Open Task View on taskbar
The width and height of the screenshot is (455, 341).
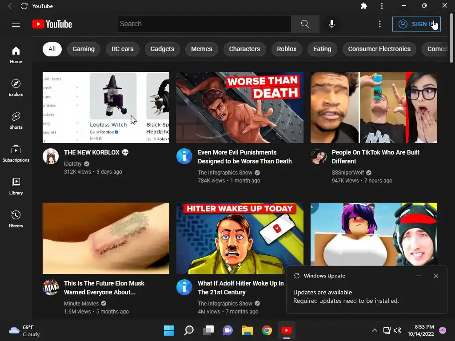point(208,330)
